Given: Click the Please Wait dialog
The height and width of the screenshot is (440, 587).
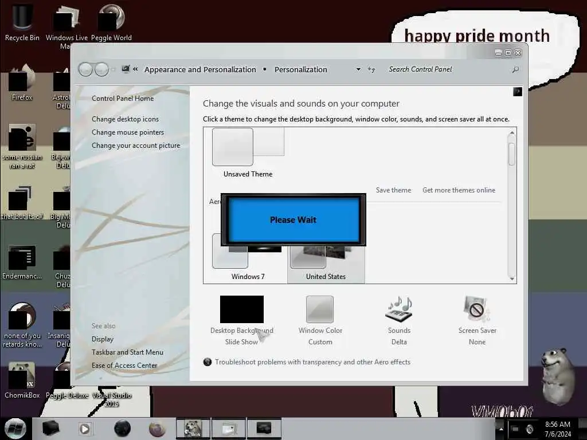Looking at the screenshot, I should [293, 219].
